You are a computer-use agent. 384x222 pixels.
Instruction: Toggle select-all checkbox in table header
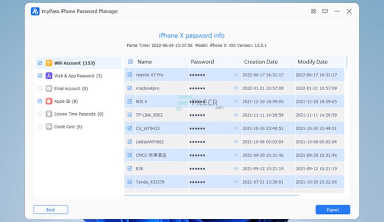coord(130,61)
